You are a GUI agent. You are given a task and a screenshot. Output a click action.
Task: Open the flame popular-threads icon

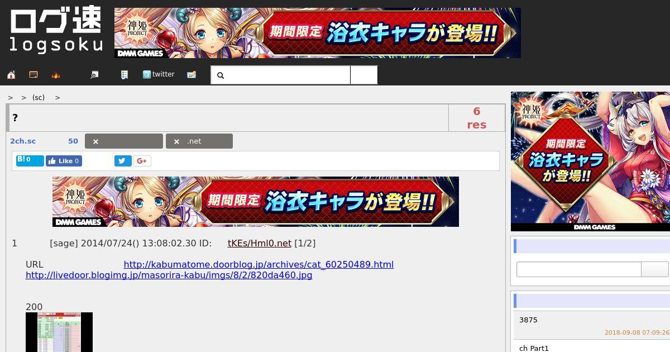click(56, 75)
